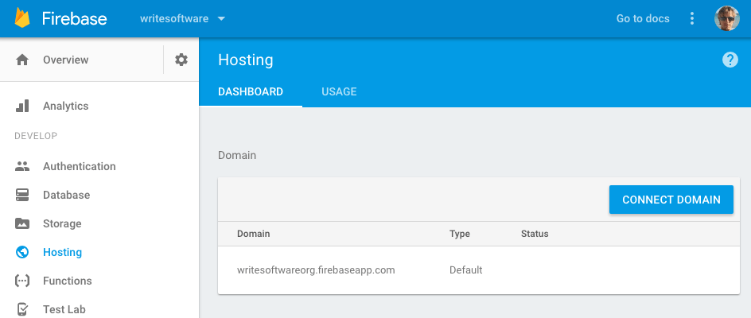
Task: Click the Hosting help question-mark icon
Action: (x=730, y=60)
